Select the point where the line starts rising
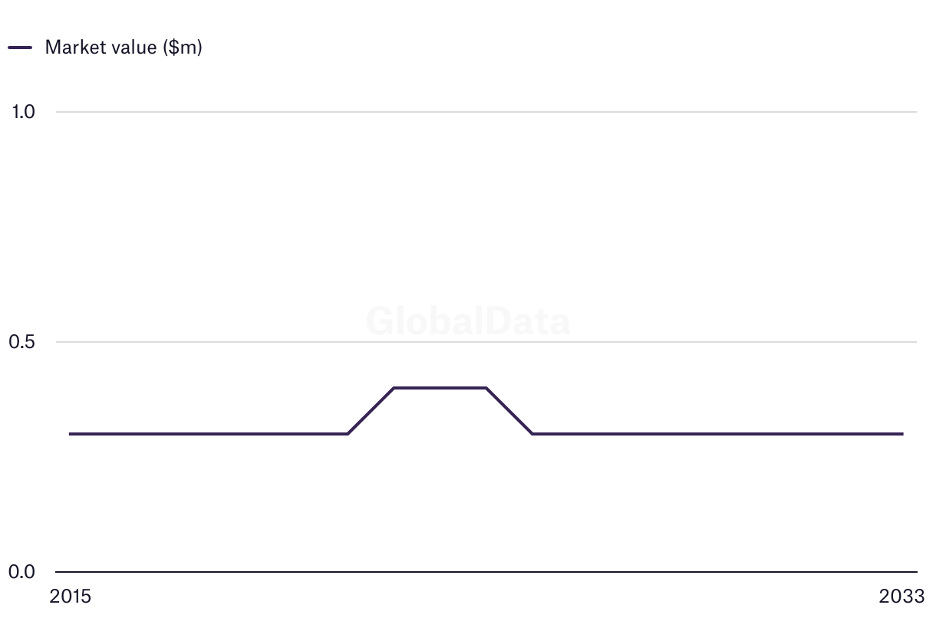 coord(348,434)
